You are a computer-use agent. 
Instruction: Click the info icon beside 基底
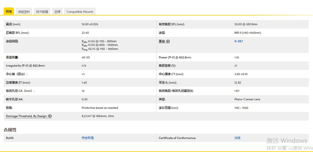point(168,41)
